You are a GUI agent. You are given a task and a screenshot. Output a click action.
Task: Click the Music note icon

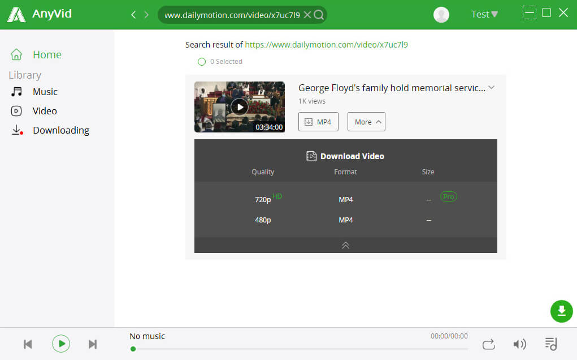[x=16, y=92]
